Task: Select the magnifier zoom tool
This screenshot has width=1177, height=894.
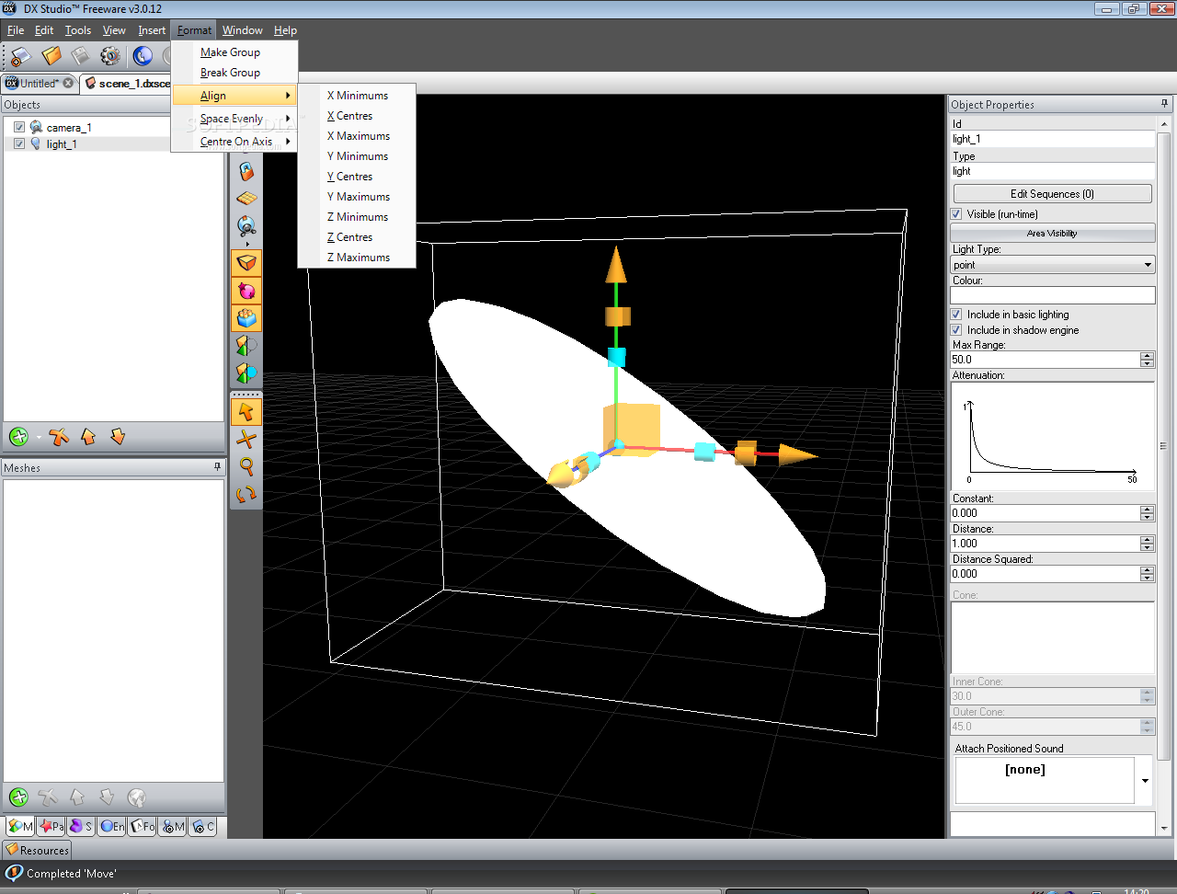Action: [x=246, y=467]
